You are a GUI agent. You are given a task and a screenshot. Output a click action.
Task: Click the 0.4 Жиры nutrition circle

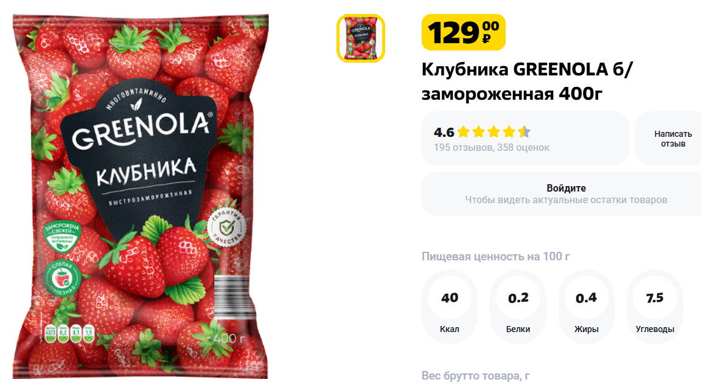(586, 307)
